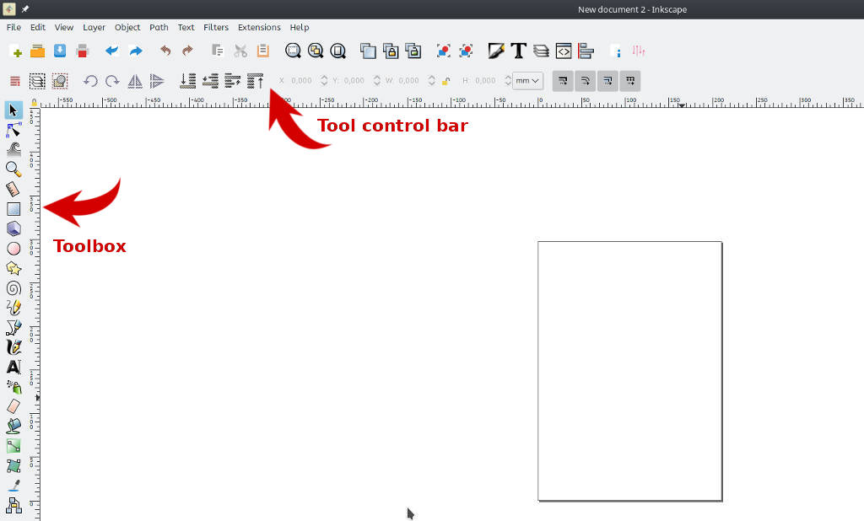Toggle rounded corner scaling for rectangles
This screenshot has height=521, width=864.
[x=585, y=80]
